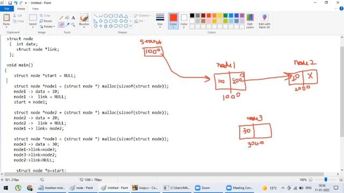Click Edit with Paint 3D
Viewport: 344px width, 193px height.
click(x=264, y=21)
